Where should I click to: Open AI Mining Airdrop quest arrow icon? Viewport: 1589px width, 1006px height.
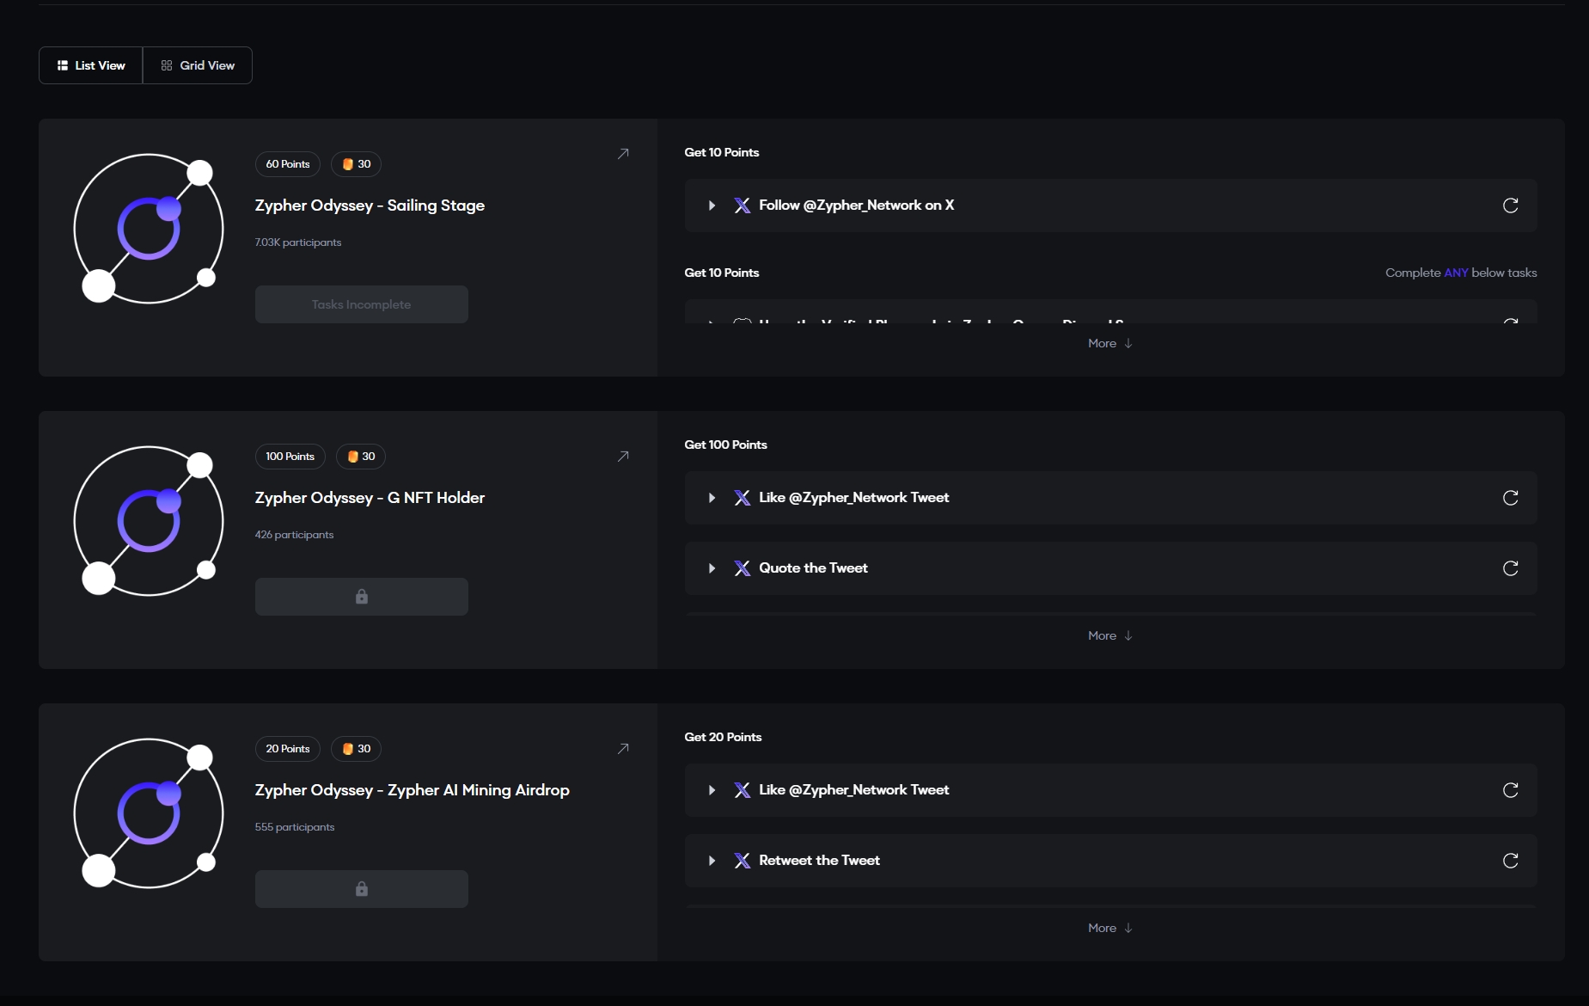coord(623,749)
